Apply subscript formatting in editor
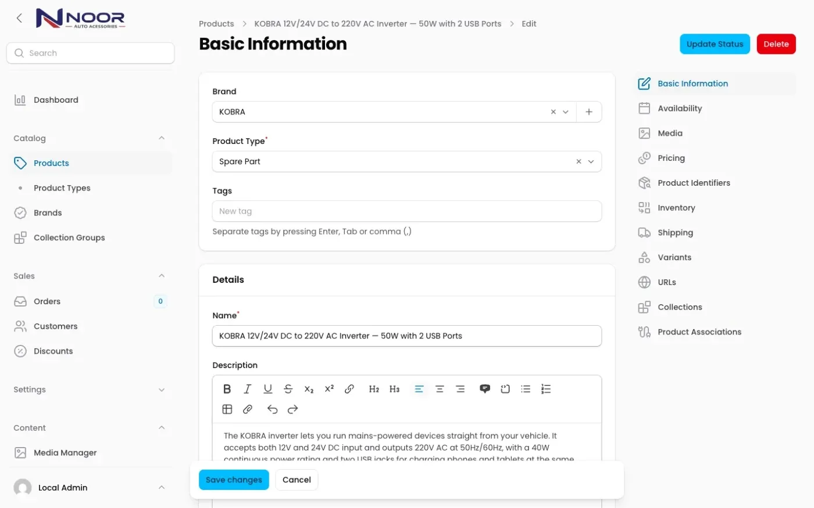Viewport: 814px width, 508px height. coord(309,389)
